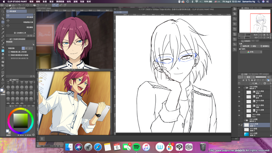This screenshot has width=272, height=153.
Task: Click the Lock layer icon in Layer panel
Action: click(x=252, y=80)
